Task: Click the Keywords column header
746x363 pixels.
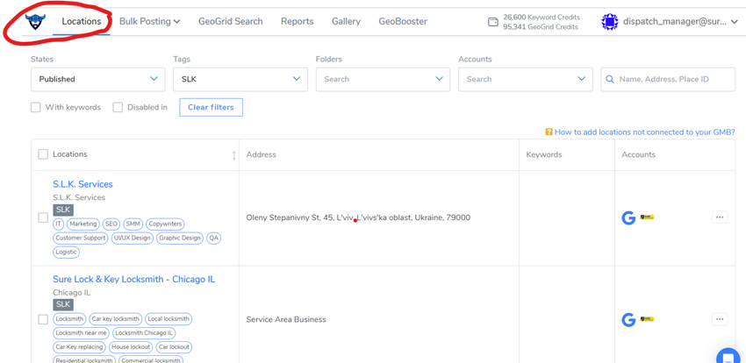Action: pyautogui.click(x=544, y=154)
